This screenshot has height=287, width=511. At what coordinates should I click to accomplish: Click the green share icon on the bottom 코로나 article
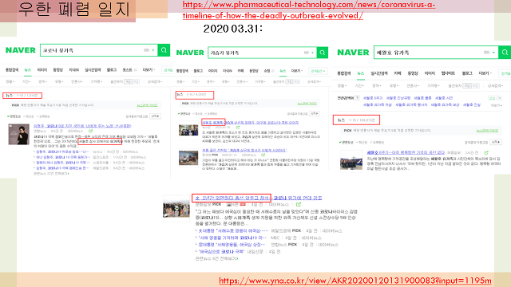click(299, 205)
